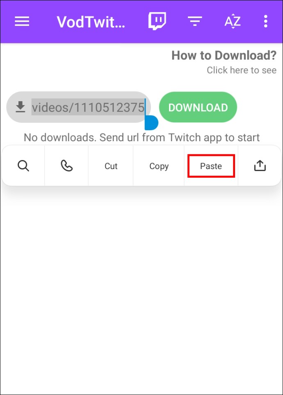Tap the share icon in text popup
The width and height of the screenshot is (283, 395).
tap(260, 166)
